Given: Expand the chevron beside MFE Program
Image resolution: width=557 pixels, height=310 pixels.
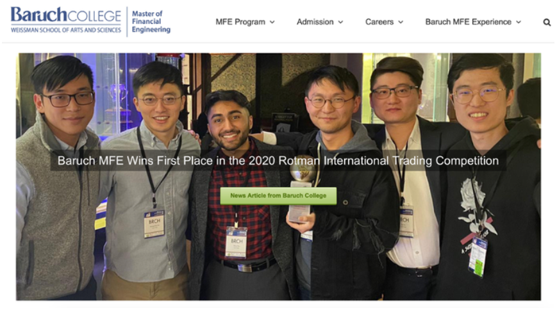Looking at the screenshot, I should (272, 22).
